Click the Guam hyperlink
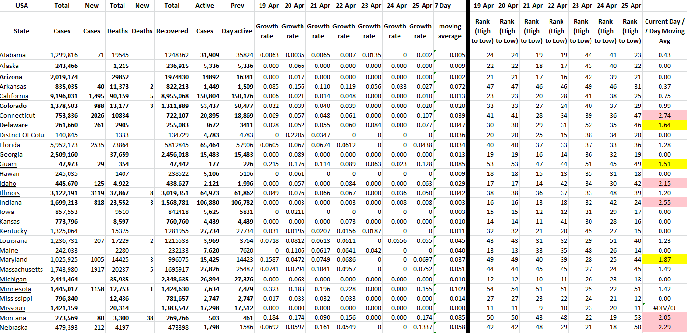The height and width of the screenshot is (333, 687). point(8,164)
